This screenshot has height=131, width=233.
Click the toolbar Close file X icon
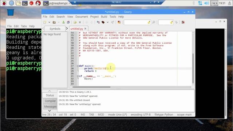coord(80,22)
